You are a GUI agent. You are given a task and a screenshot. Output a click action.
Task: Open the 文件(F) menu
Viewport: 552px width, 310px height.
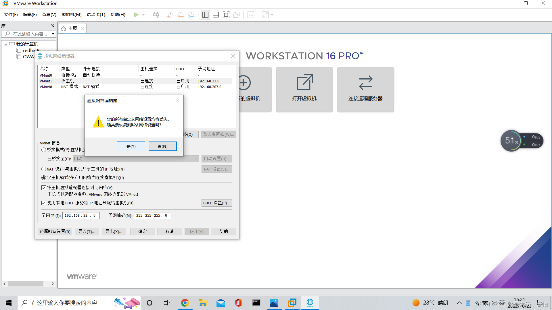point(11,15)
